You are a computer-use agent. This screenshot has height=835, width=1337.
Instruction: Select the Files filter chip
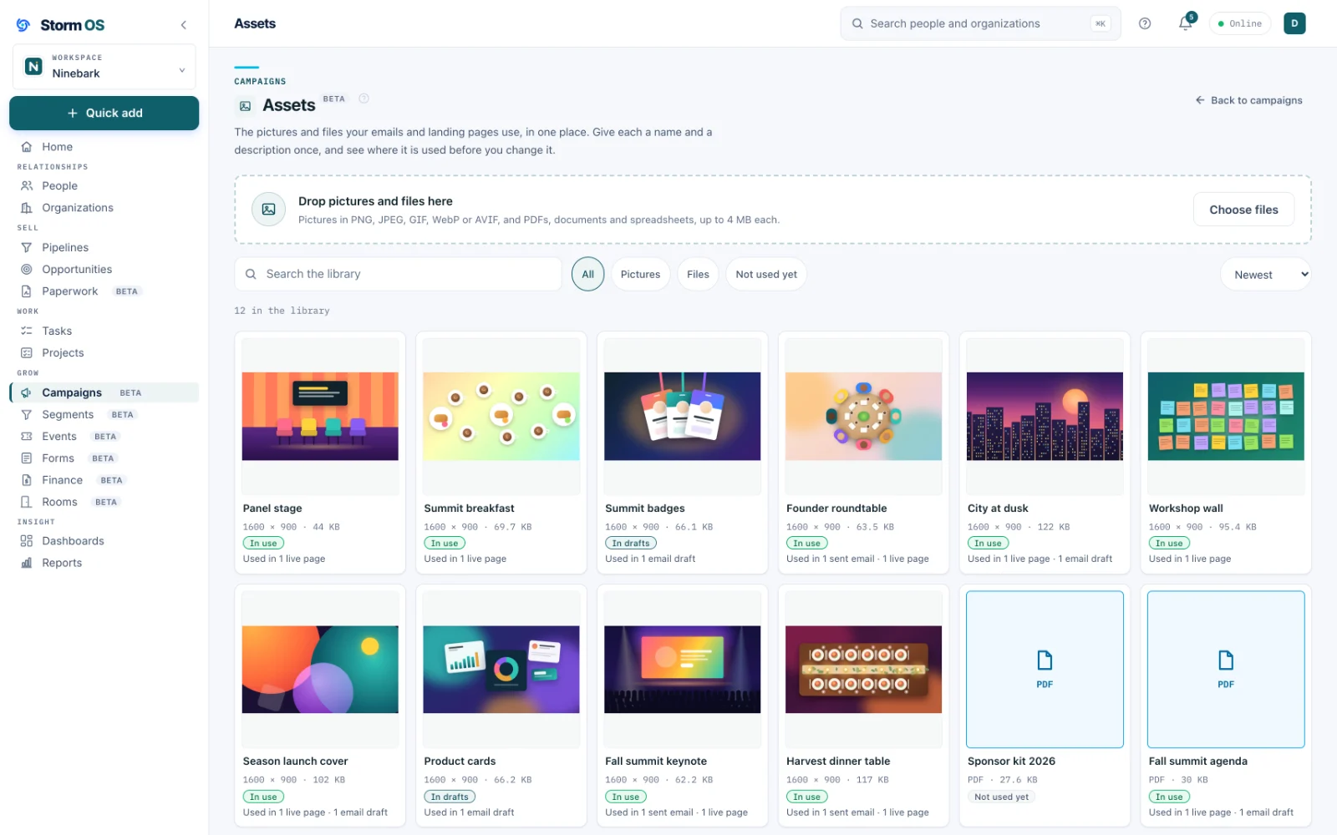(x=698, y=275)
